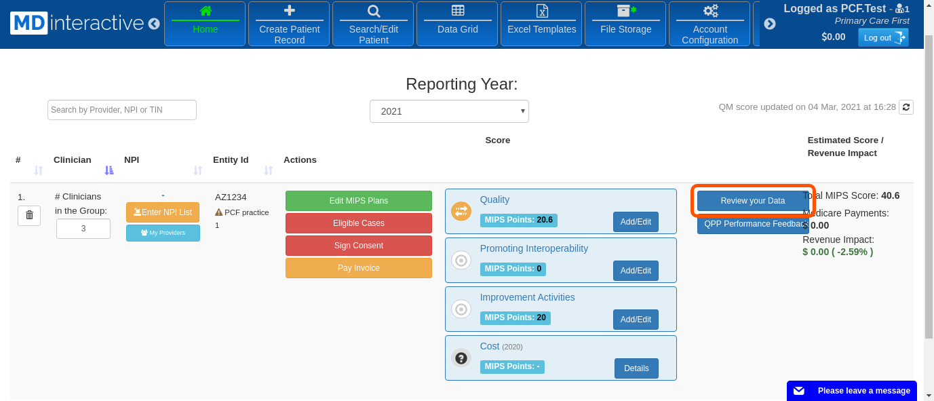Click Add/Edit for the Quality category

coord(636,222)
